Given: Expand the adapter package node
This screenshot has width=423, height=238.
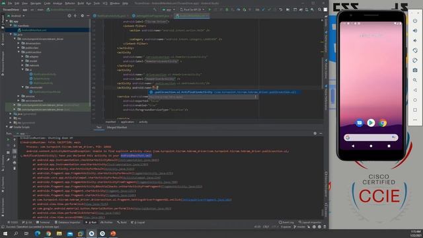Looking at the screenshot, I should click(x=22, y=56).
